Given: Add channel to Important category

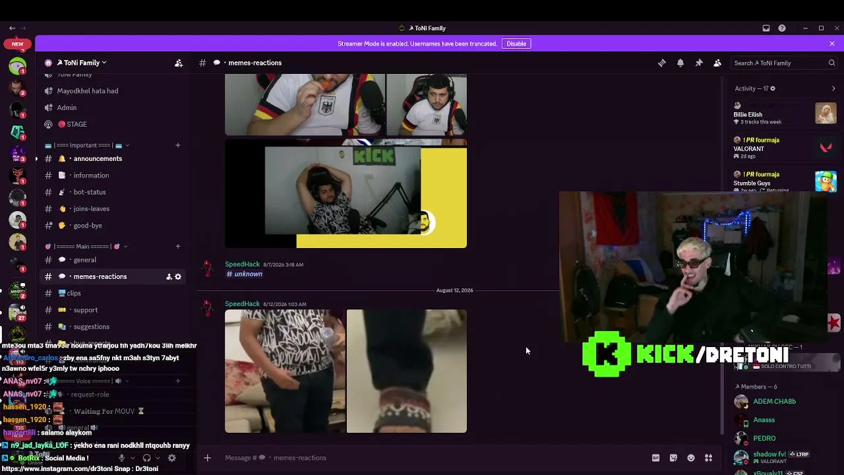Looking at the screenshot, I should tap(177, 145).
